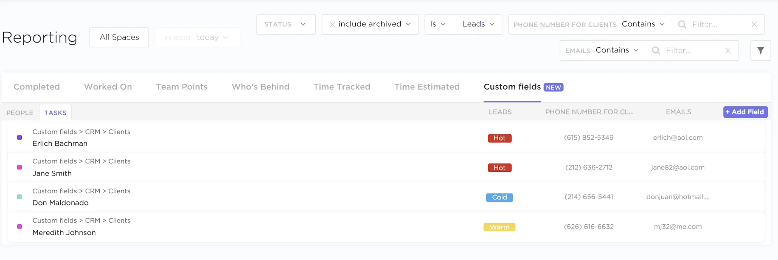Change emails Contains operator

[x=617, y=50]
